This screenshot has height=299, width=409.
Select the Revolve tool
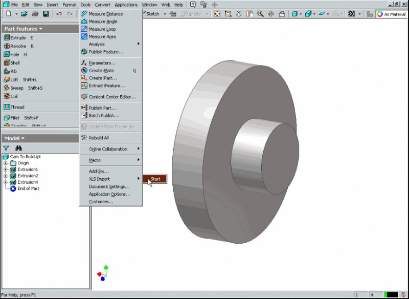(18, 46)
